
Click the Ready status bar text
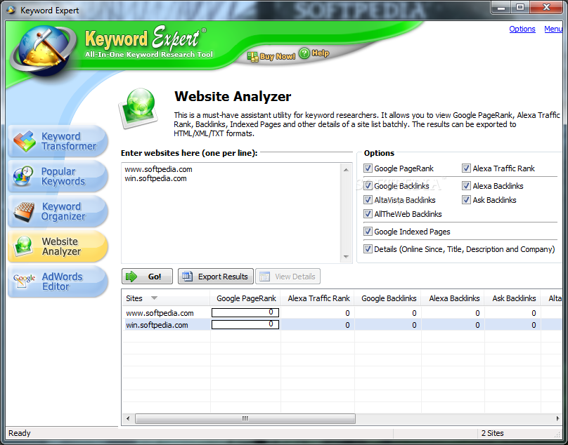20,433
